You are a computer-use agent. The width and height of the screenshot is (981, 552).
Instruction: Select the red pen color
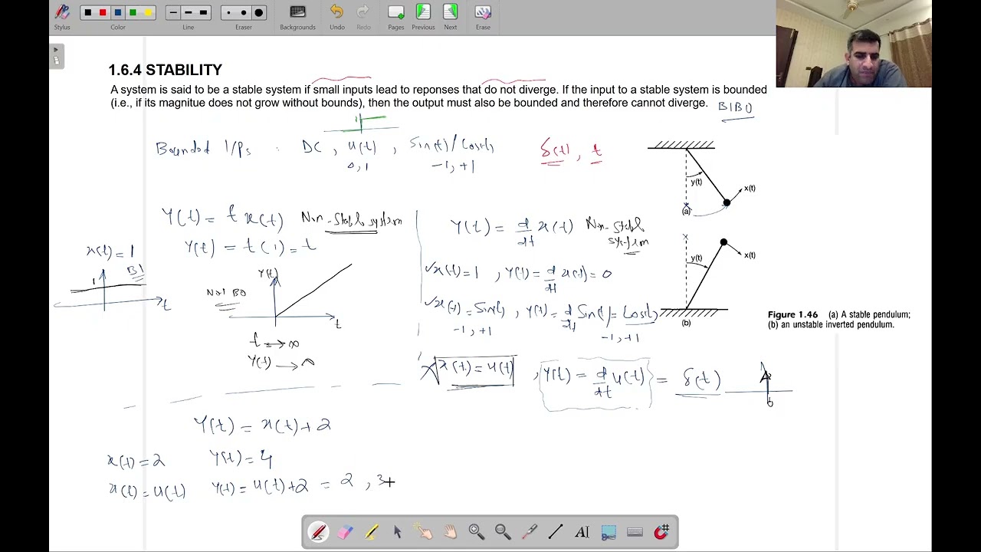point(103,13)
